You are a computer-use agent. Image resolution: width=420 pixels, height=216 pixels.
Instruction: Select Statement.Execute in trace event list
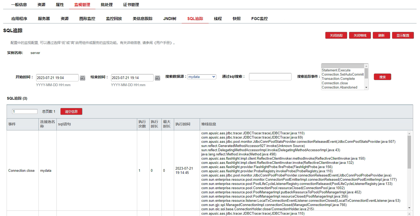coord(336,70)
